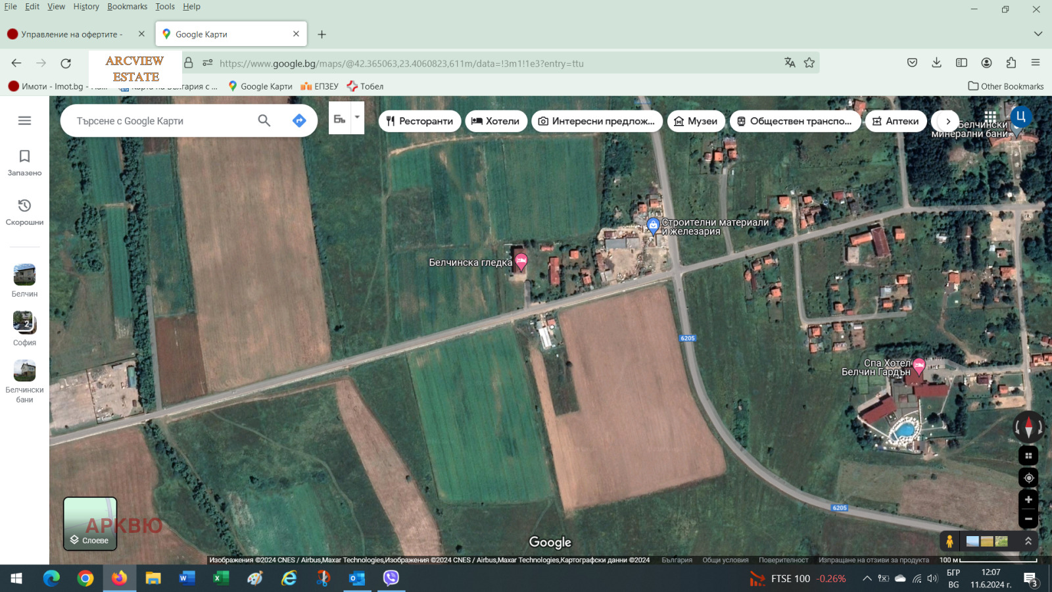Click the search magnifier icon
Viewport: 1052px width, 592px height.
pyautogui.click(x=264, y=120)
